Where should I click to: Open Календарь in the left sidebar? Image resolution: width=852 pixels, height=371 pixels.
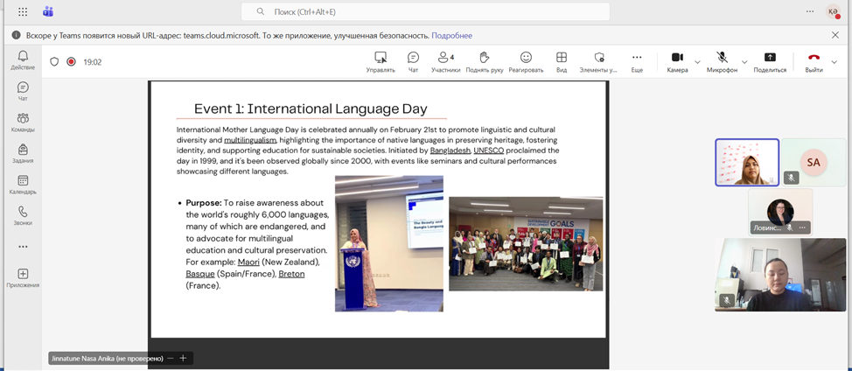pos(23,185)
